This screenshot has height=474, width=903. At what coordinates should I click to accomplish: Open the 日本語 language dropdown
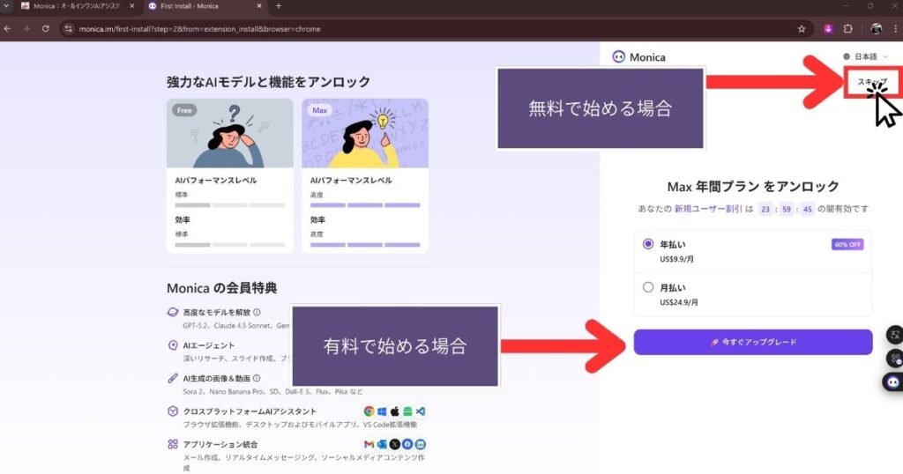point(865,56)
